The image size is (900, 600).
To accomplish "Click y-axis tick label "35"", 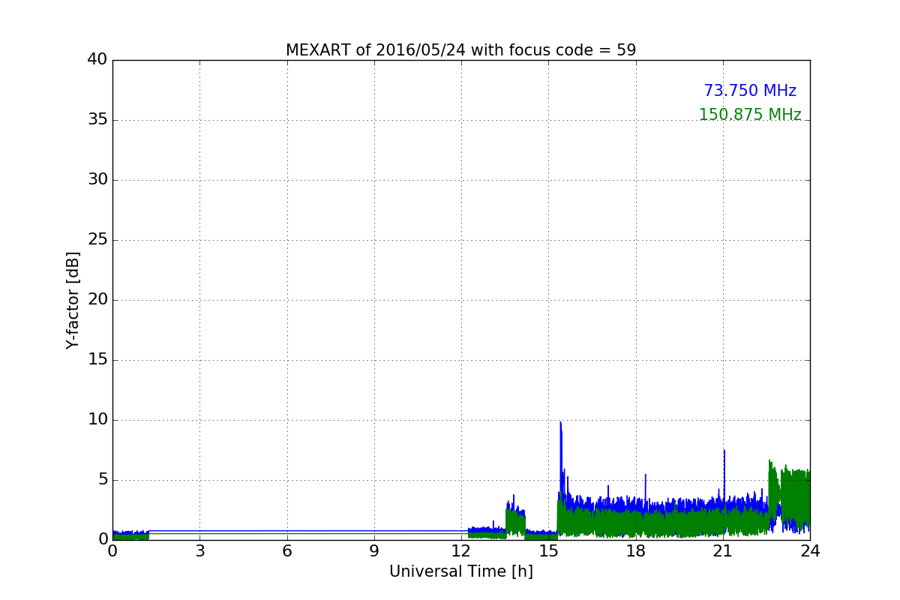I will [97, 120].
